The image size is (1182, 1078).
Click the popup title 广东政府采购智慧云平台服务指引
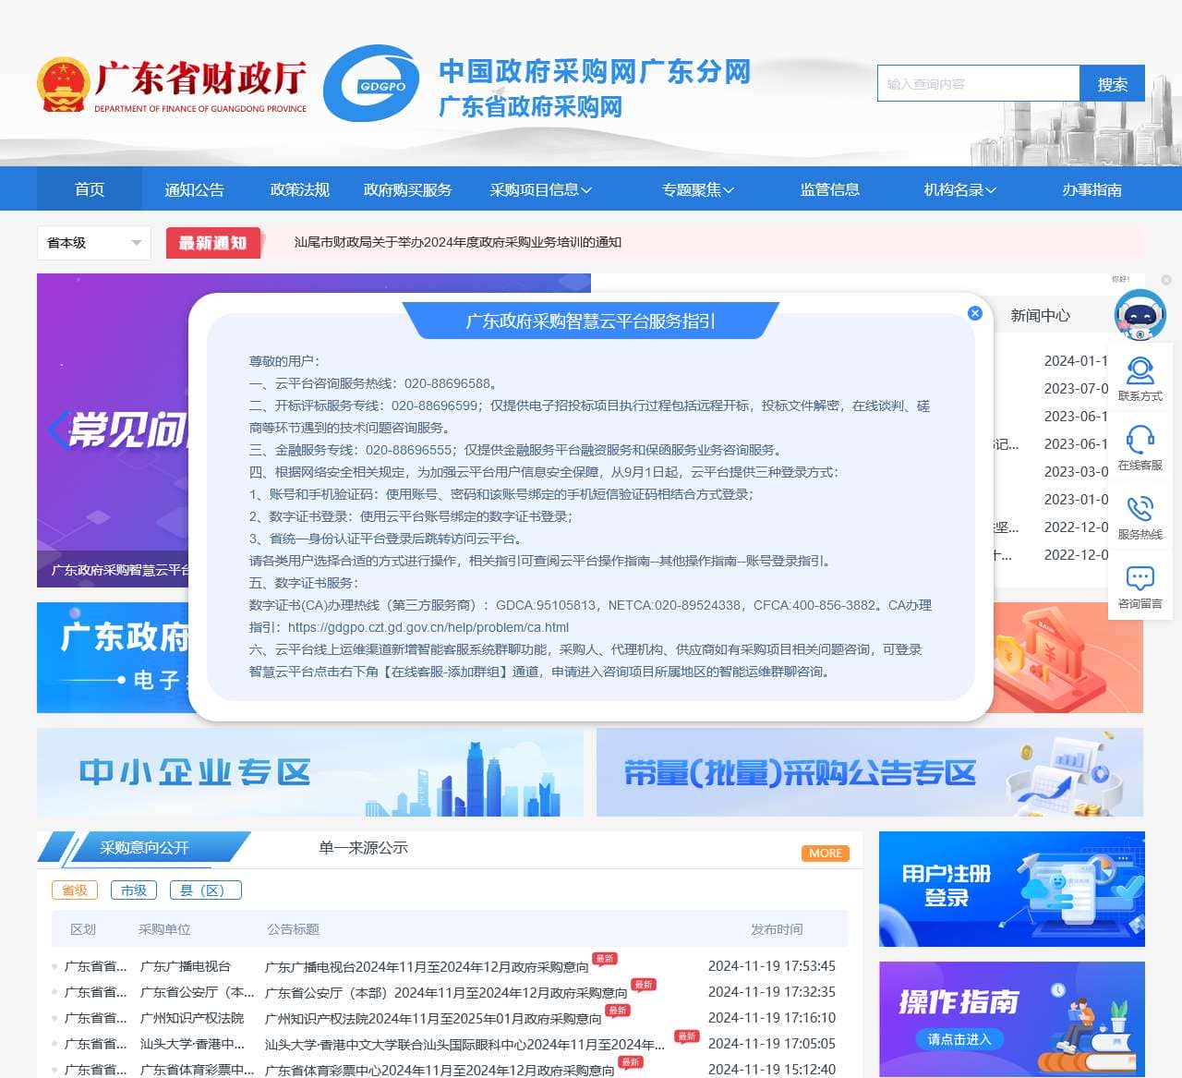591,321
